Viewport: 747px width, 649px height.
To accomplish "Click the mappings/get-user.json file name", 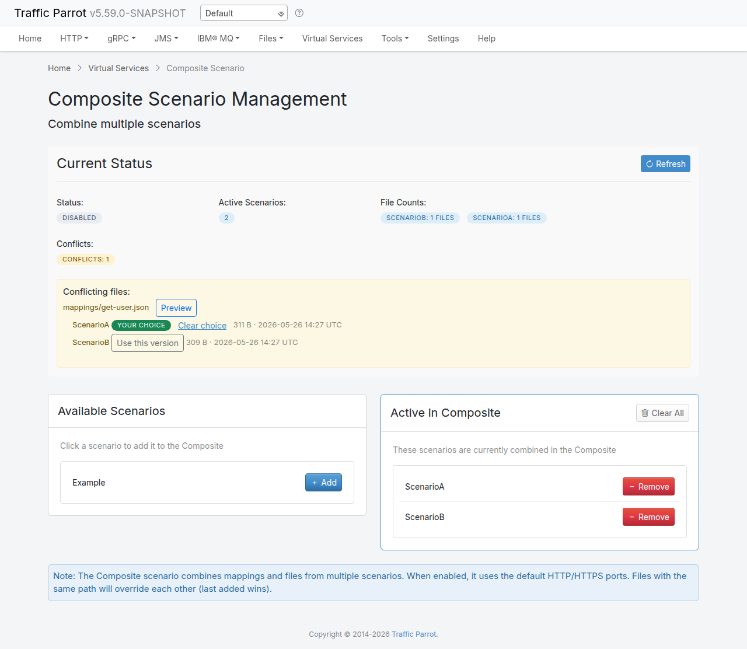I will point(106,308).
